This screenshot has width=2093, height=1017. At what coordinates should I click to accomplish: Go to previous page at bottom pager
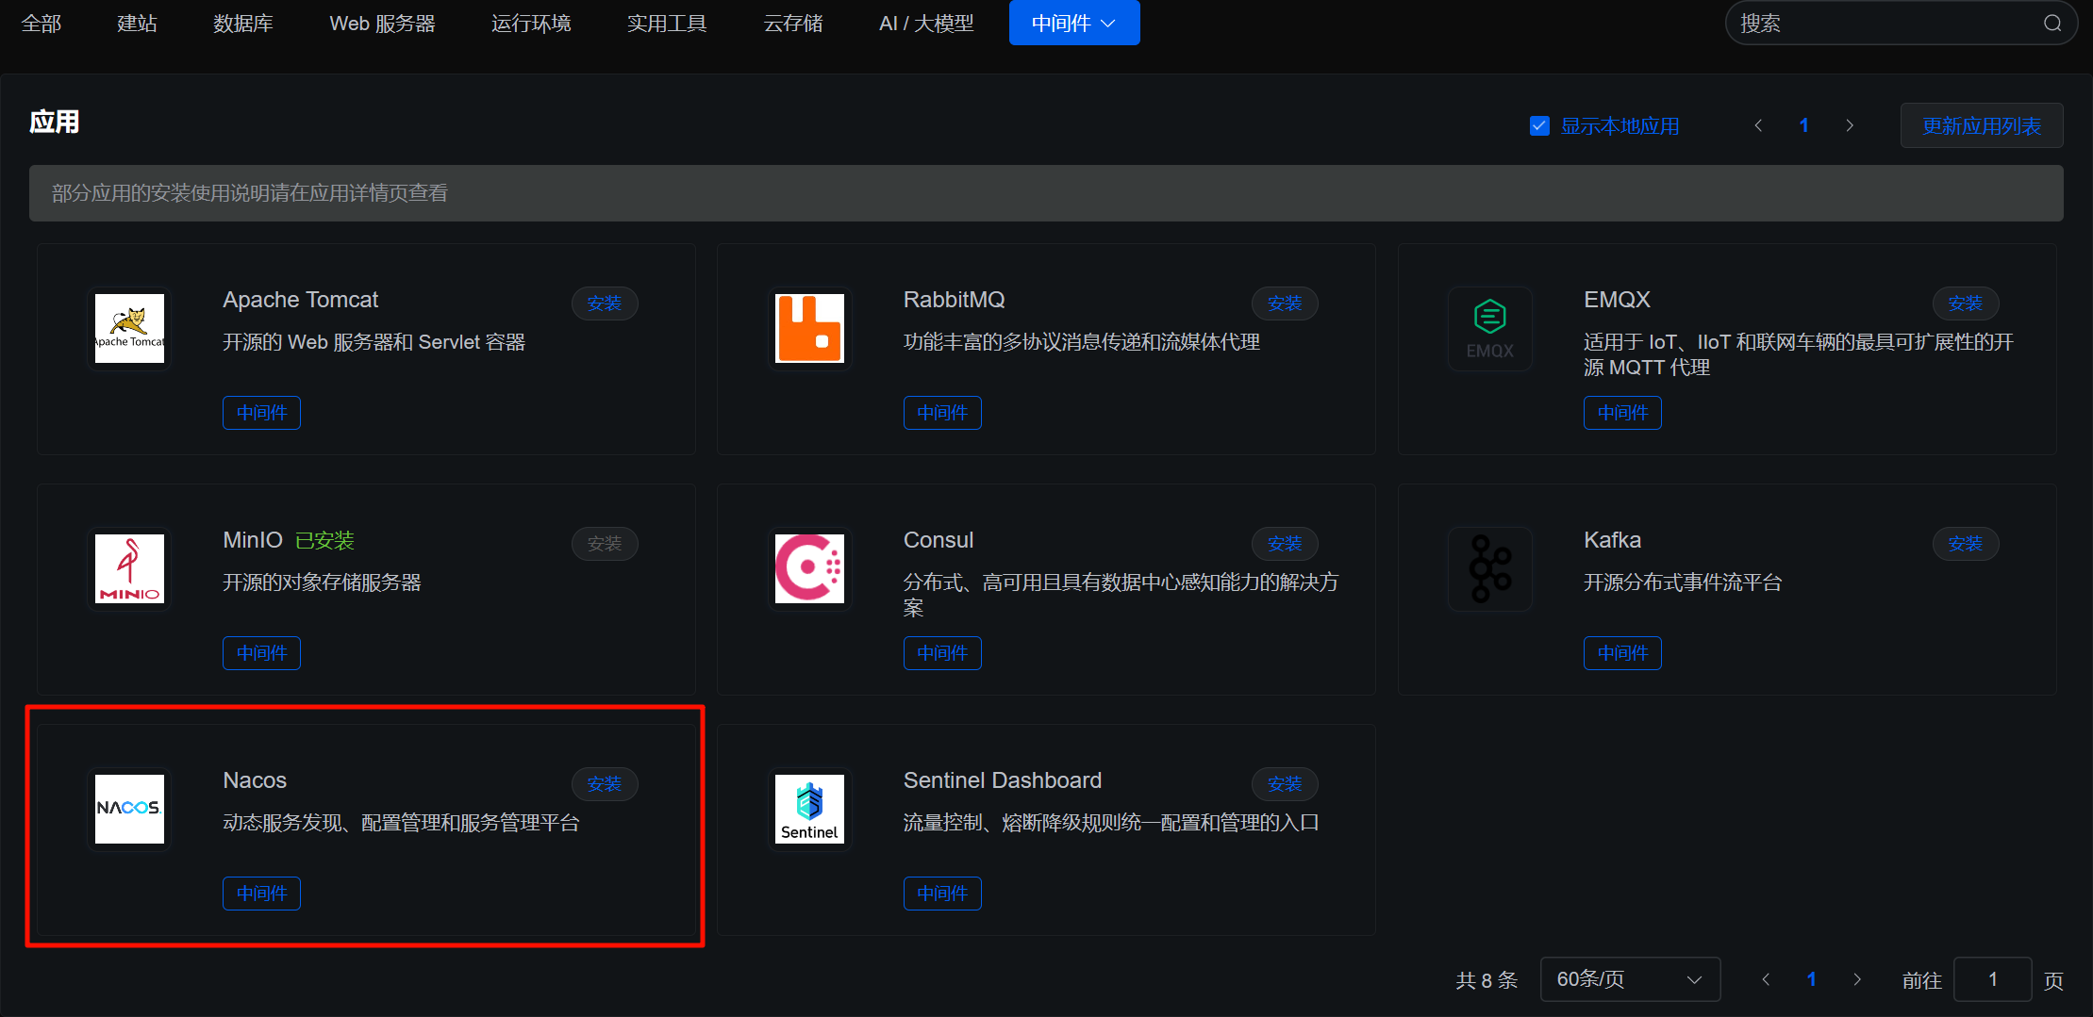click(1766, 979)
